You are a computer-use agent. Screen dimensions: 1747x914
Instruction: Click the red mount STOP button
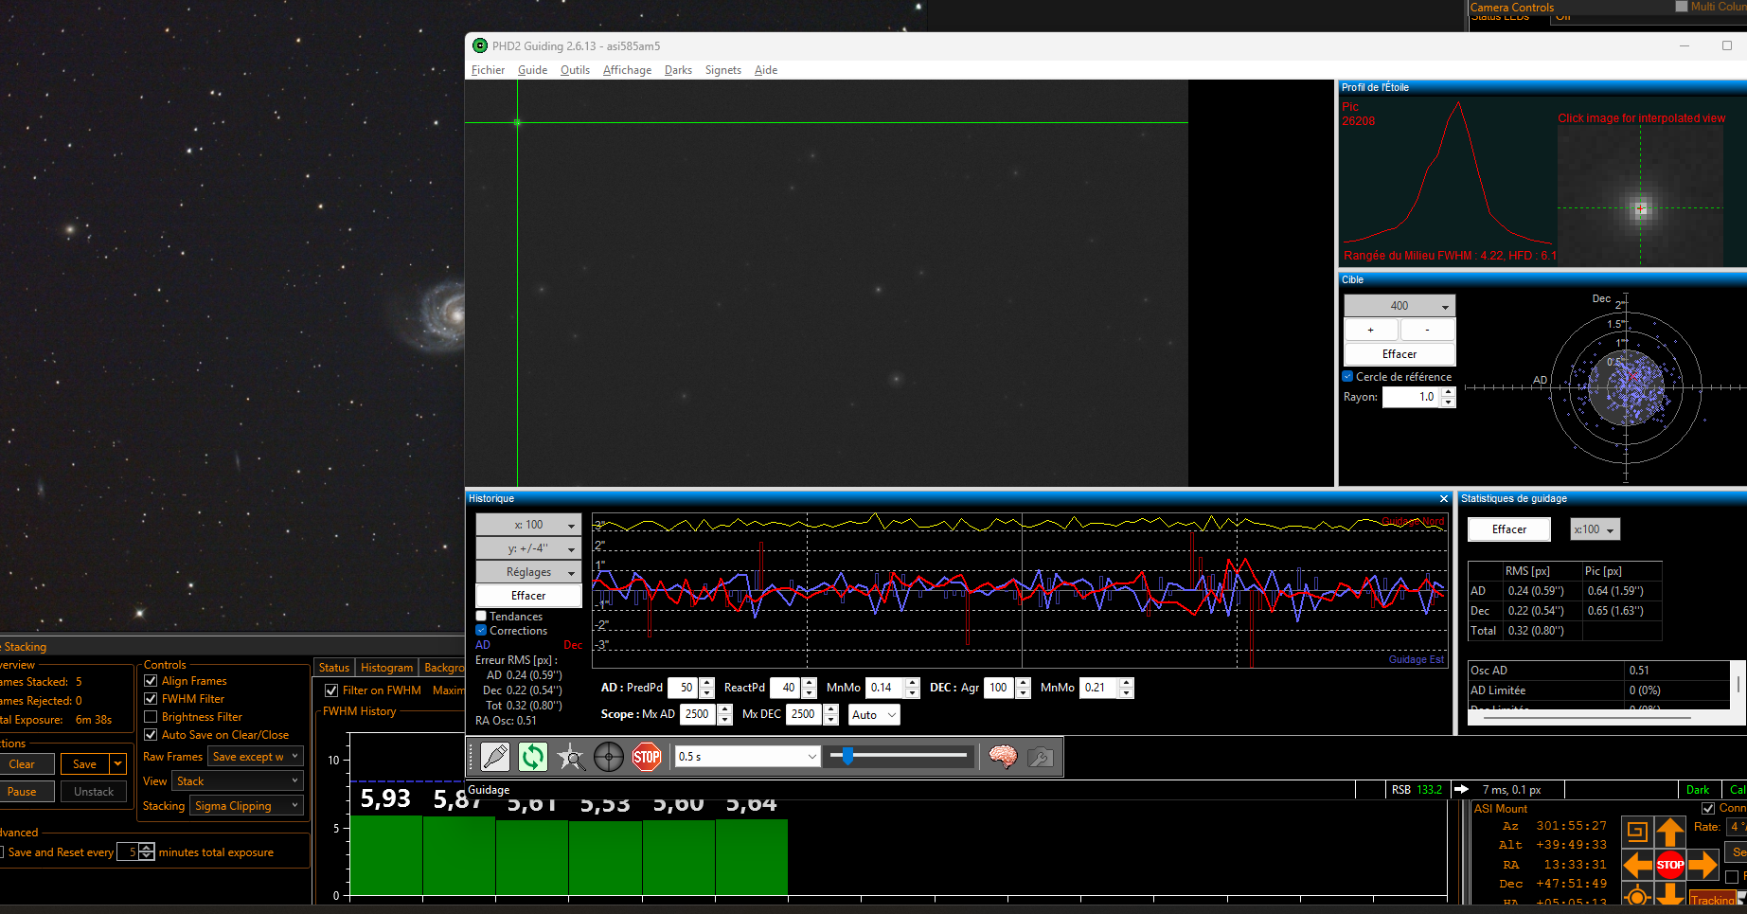[1670, 864]
